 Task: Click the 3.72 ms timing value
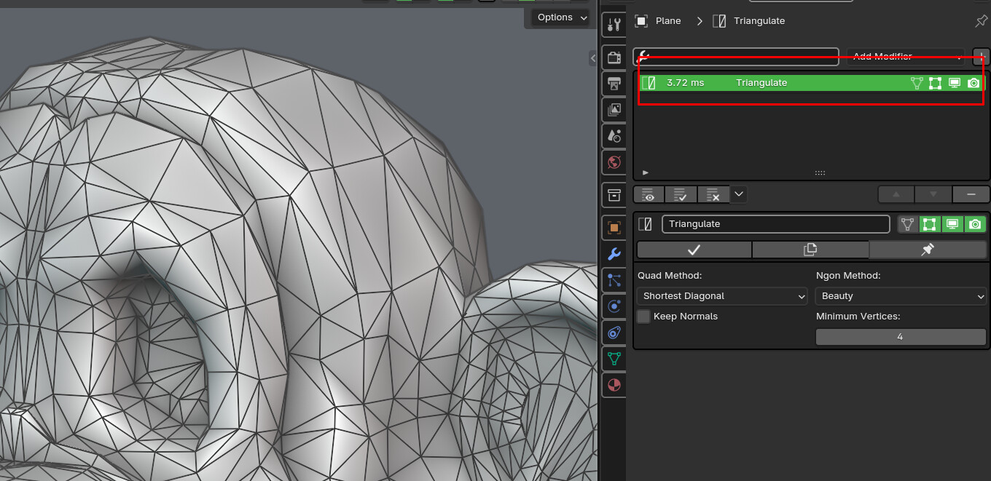[685, 83]
